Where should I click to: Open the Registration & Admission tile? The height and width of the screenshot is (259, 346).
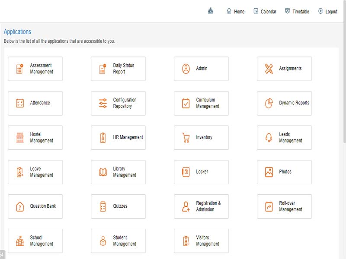201,206
